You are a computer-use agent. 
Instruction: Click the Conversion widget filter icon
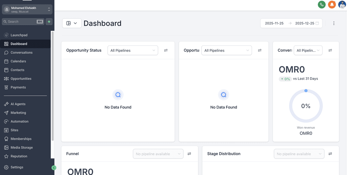[x=330, y=50]
